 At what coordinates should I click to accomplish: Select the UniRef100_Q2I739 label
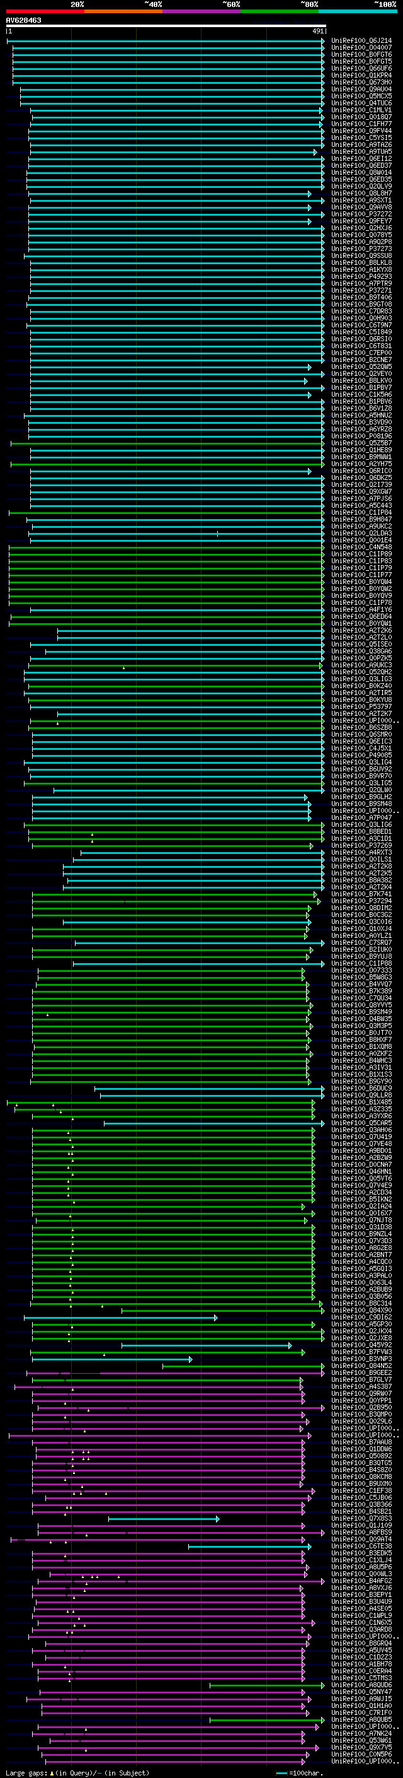[x=361, y=484]
